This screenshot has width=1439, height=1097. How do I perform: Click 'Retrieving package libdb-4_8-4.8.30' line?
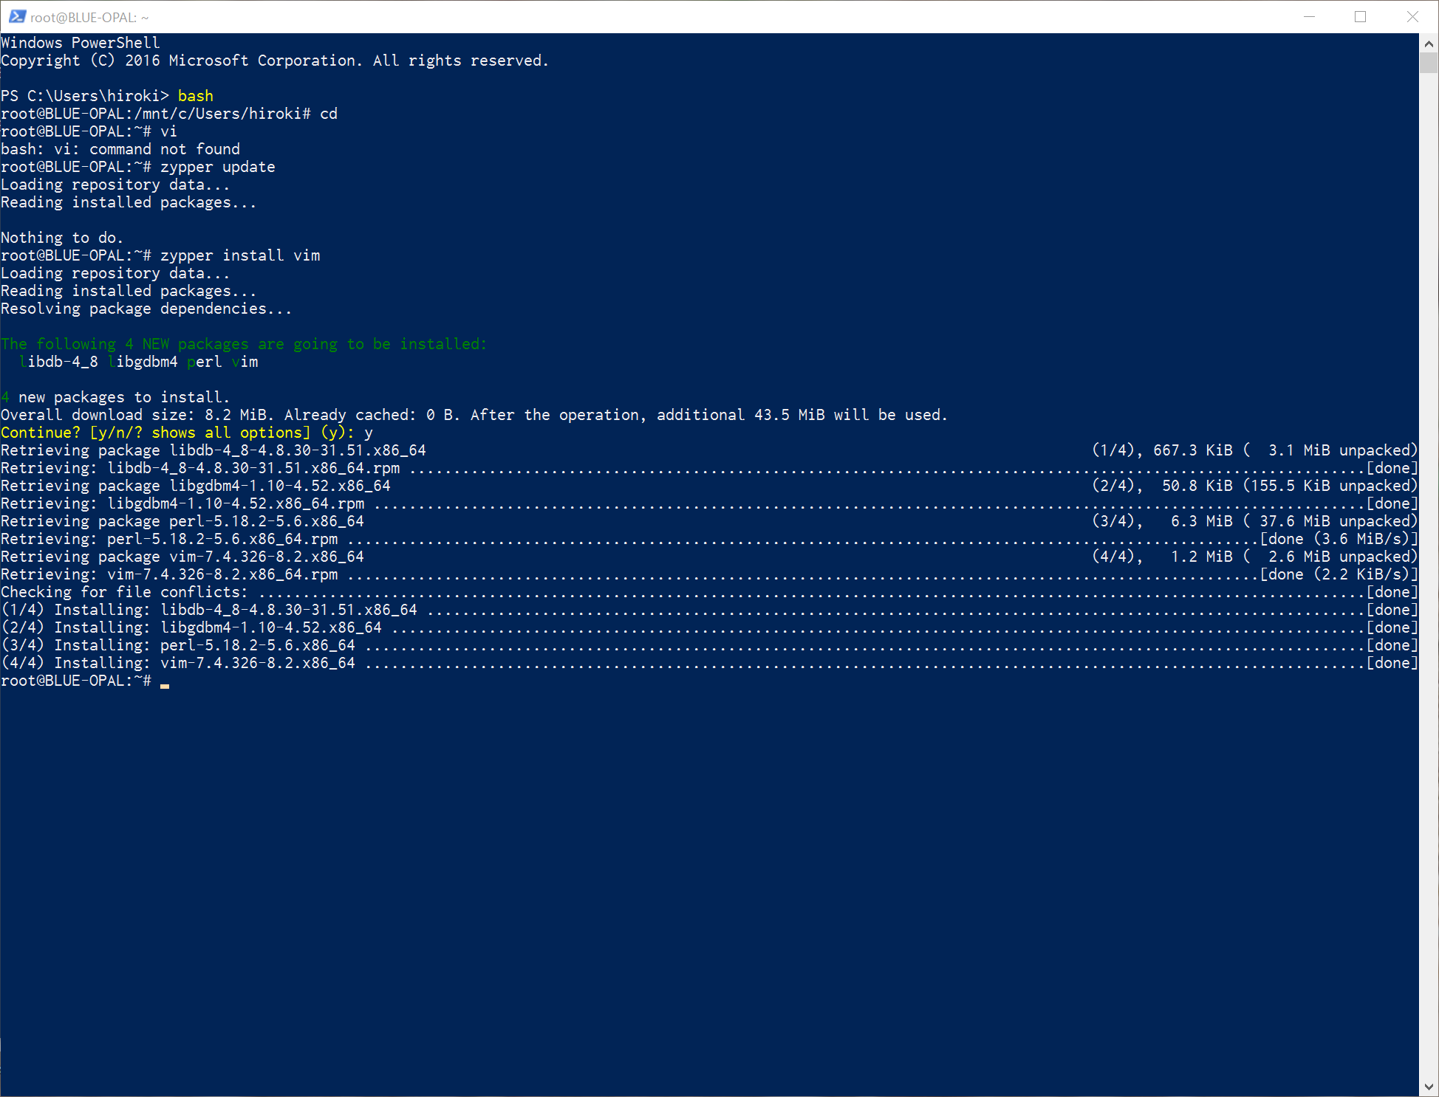pos(213,450)
